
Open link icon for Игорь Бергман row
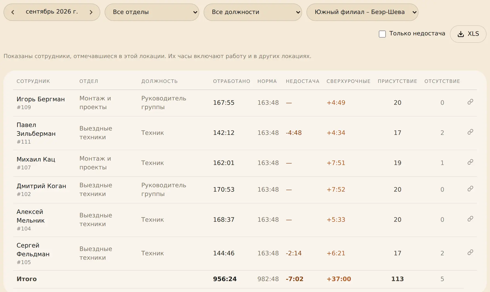click(x=470, y=102)
